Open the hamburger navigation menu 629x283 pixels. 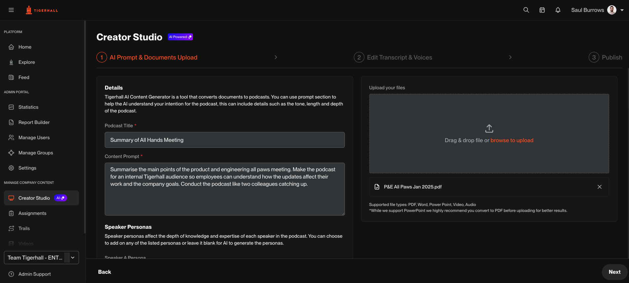point(11,10)
